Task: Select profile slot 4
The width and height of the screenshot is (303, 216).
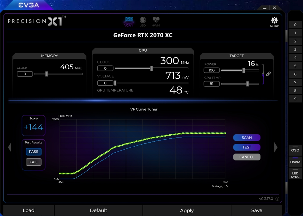Action: click(x=295, y=57)
